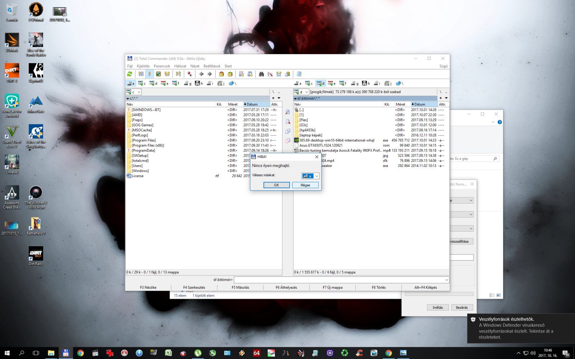Open the URL download toolbar icon
575x359 pixels.
point(250,74)
